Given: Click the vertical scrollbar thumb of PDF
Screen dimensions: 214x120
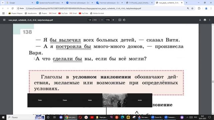Looking at the screenshot, I should 213,82.
